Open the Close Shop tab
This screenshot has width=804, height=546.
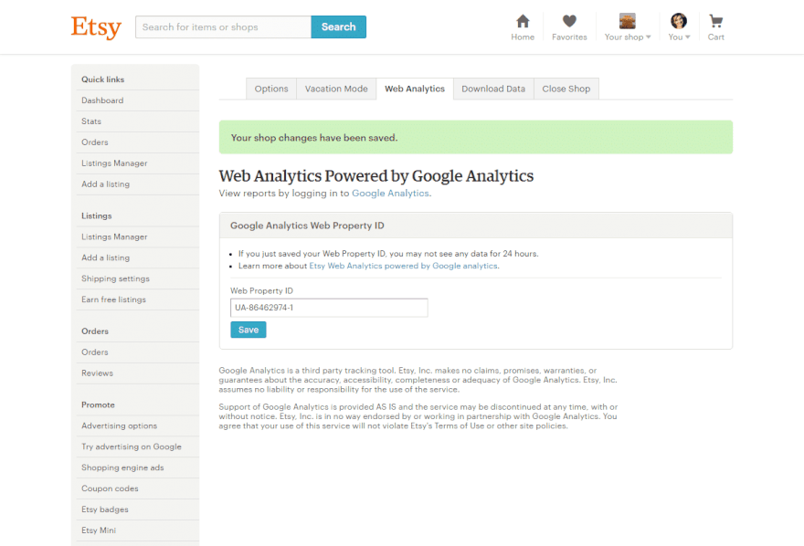[566, 89]
